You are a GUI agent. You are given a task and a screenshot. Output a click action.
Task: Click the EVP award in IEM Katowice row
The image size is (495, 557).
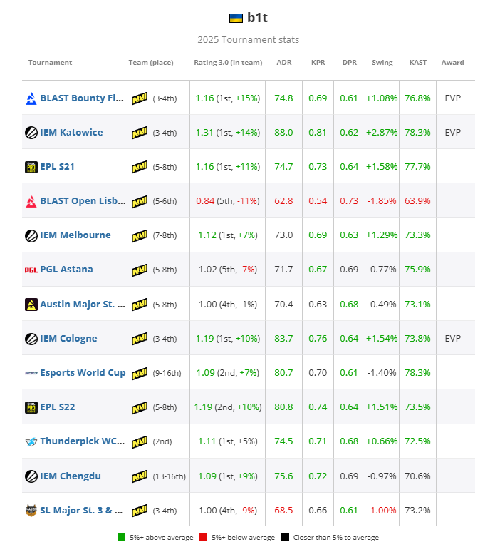[x=453, y=133]
